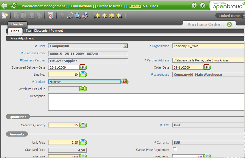Screen dimensions: 245x158
Task: Open the Tax tab
Action: (28, 31)
